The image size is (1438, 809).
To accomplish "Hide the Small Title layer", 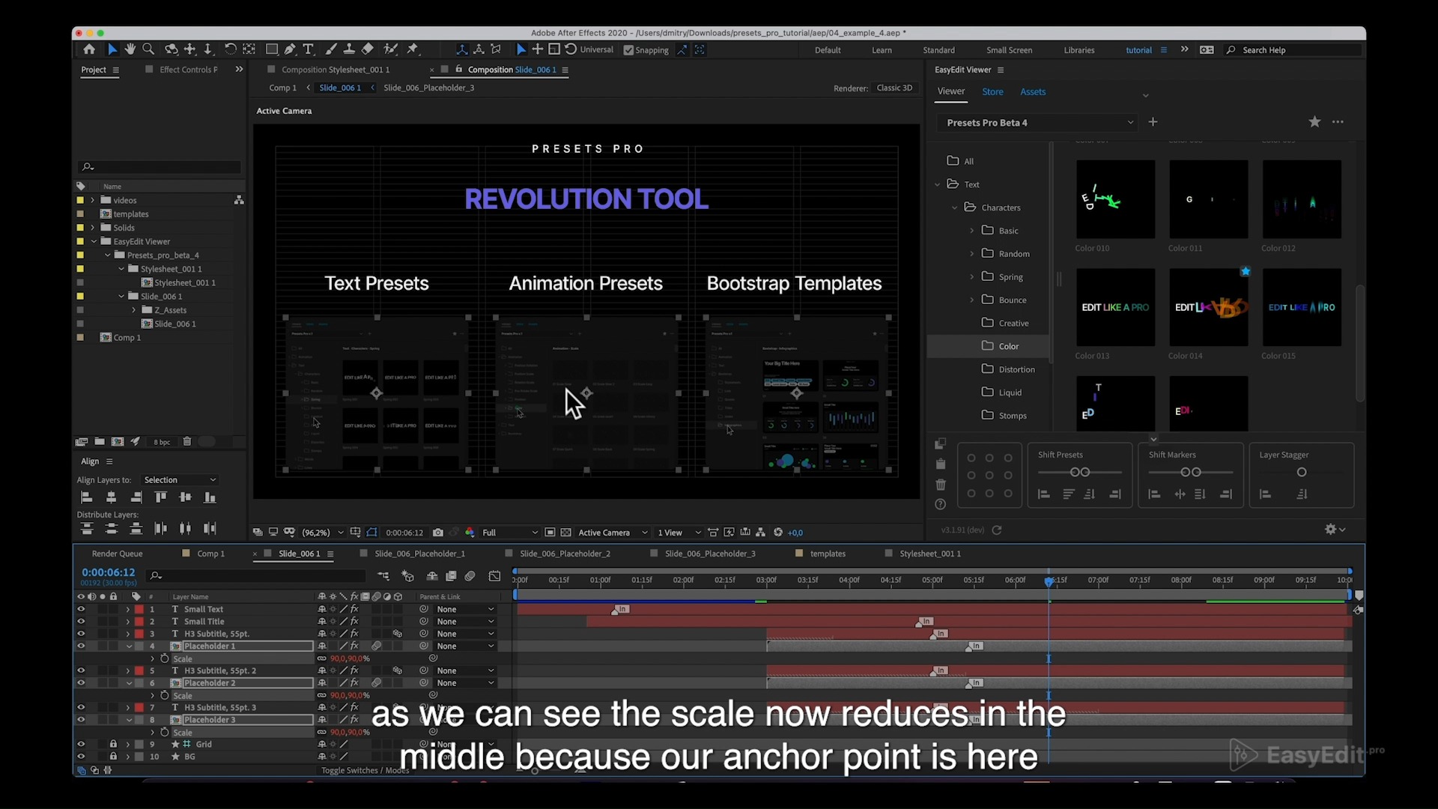I will [81, 622].
